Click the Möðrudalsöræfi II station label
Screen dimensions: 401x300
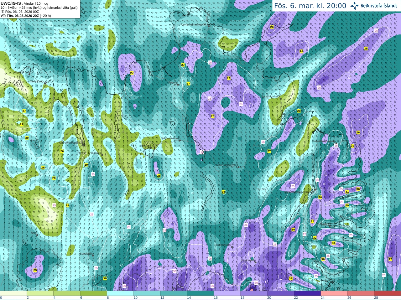(x=227, y=165)
